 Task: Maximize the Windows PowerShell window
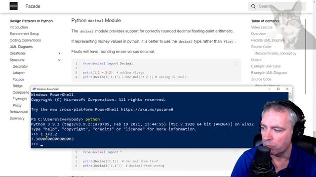pyautogui.click(x=278, y=89)
